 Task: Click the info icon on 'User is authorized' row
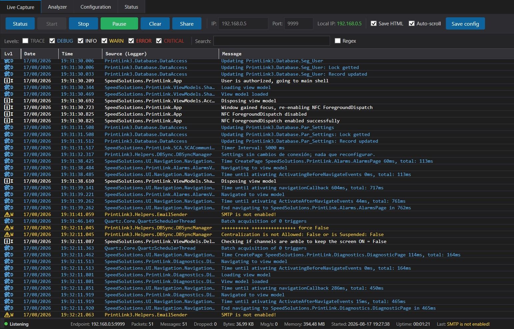tap(7, 81)
